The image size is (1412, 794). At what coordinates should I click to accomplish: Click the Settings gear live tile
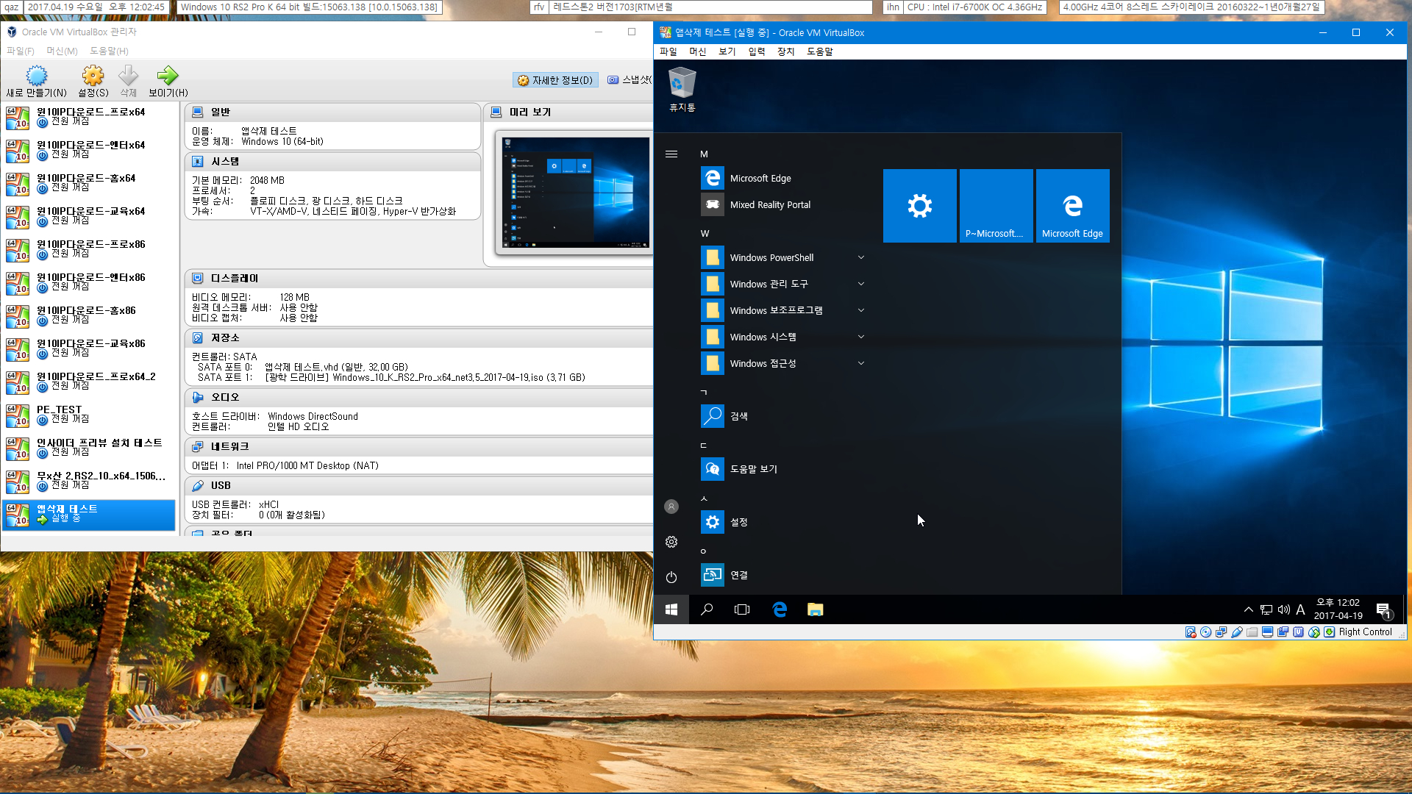click(x=919, y=206)
